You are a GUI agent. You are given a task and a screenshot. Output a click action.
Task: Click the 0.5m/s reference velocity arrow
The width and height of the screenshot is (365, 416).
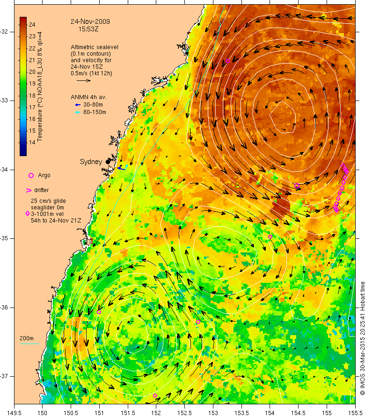(84, 81)
